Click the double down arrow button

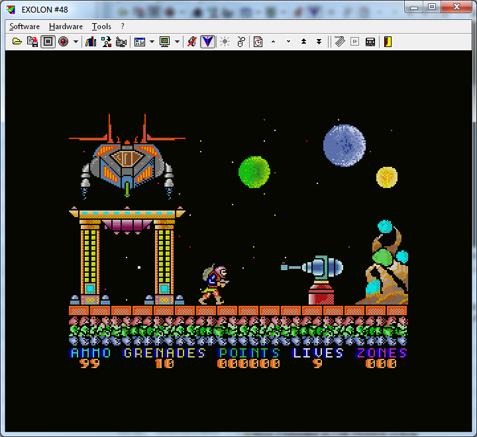pos(319,42)
